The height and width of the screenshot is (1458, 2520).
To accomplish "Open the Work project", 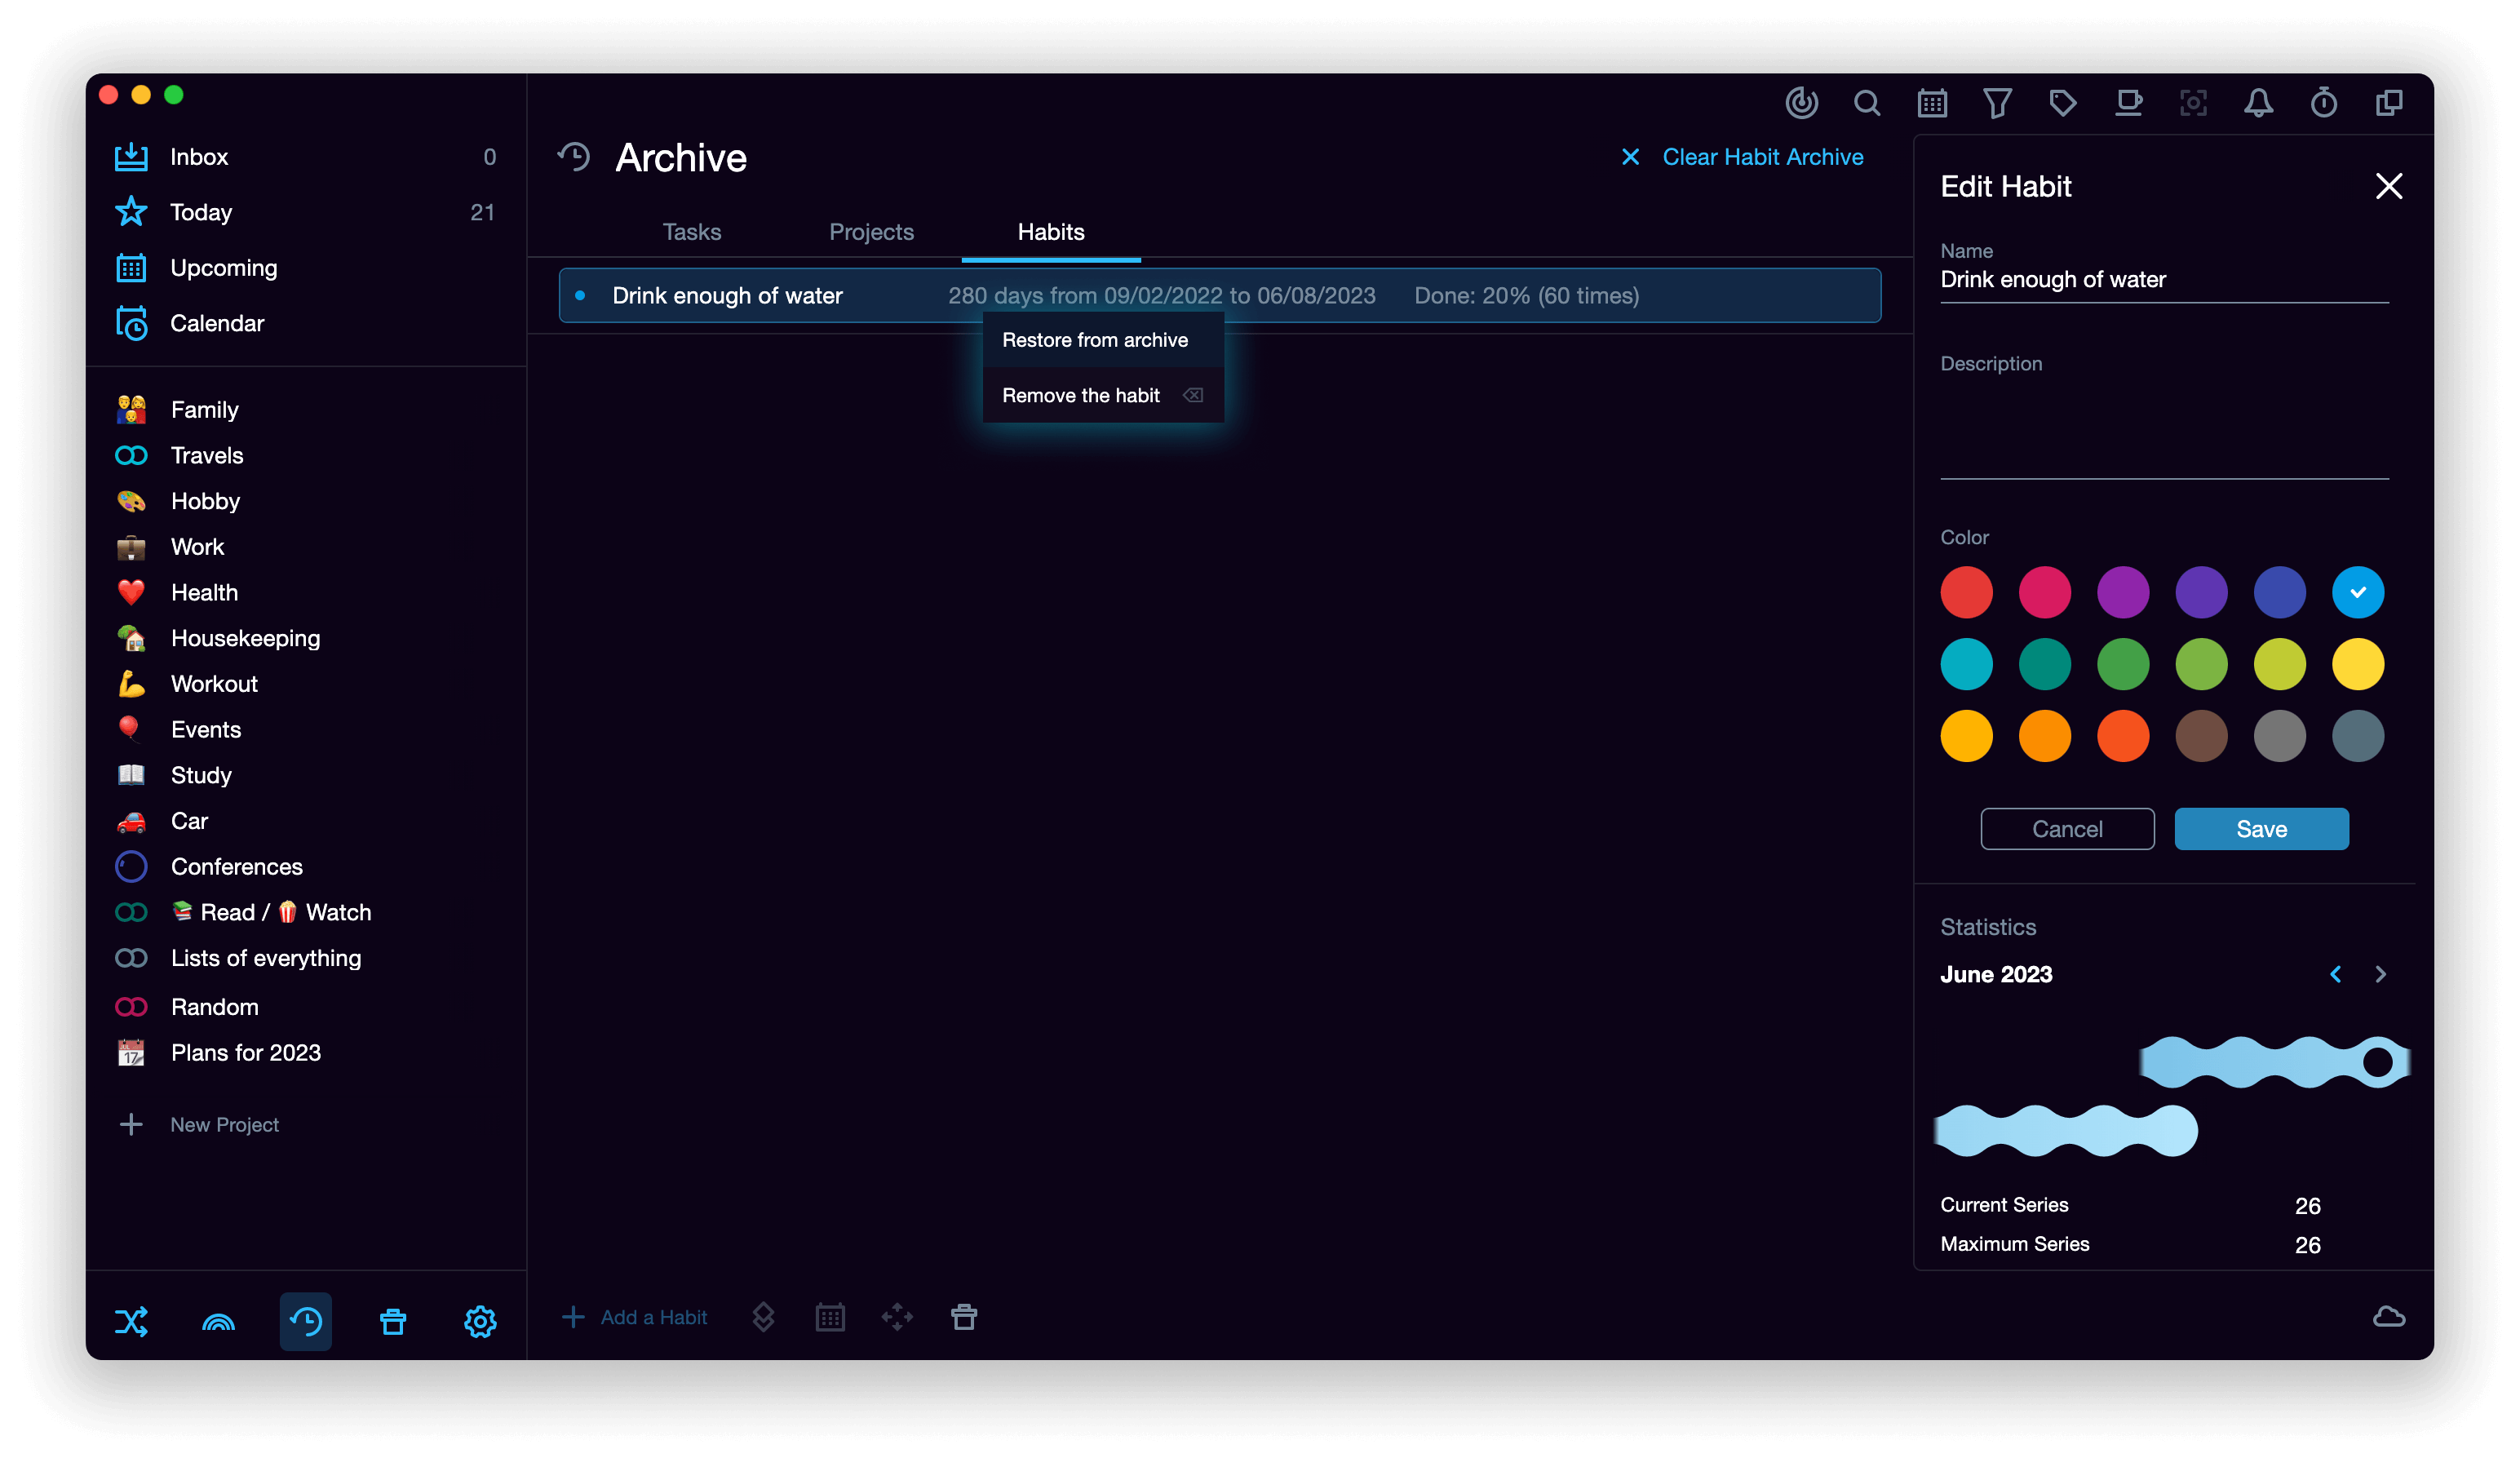I will coord(306,547).
